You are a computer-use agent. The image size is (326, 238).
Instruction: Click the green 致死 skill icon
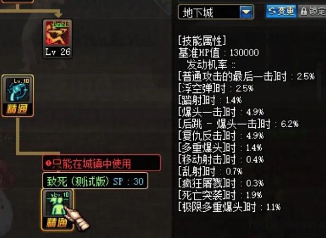point(58,203)
